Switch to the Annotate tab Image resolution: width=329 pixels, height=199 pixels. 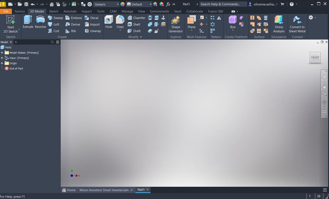(70, 11)
